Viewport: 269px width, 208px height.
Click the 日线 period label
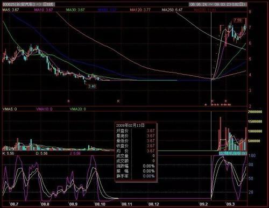click(47, 4)
